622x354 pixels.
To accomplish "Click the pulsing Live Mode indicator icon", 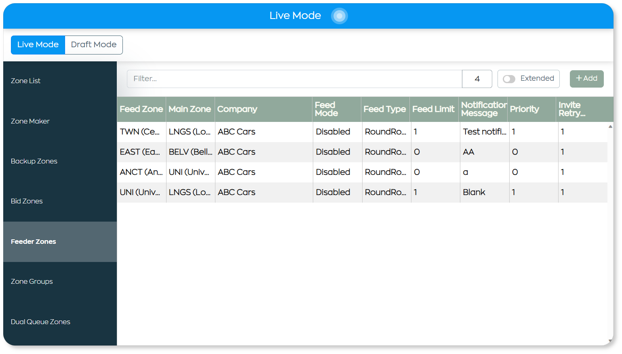I will click(x=339, y=16).
